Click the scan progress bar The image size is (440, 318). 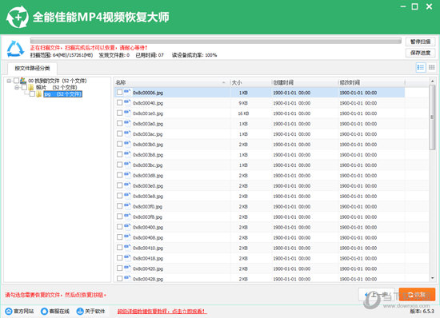(216, 41)
